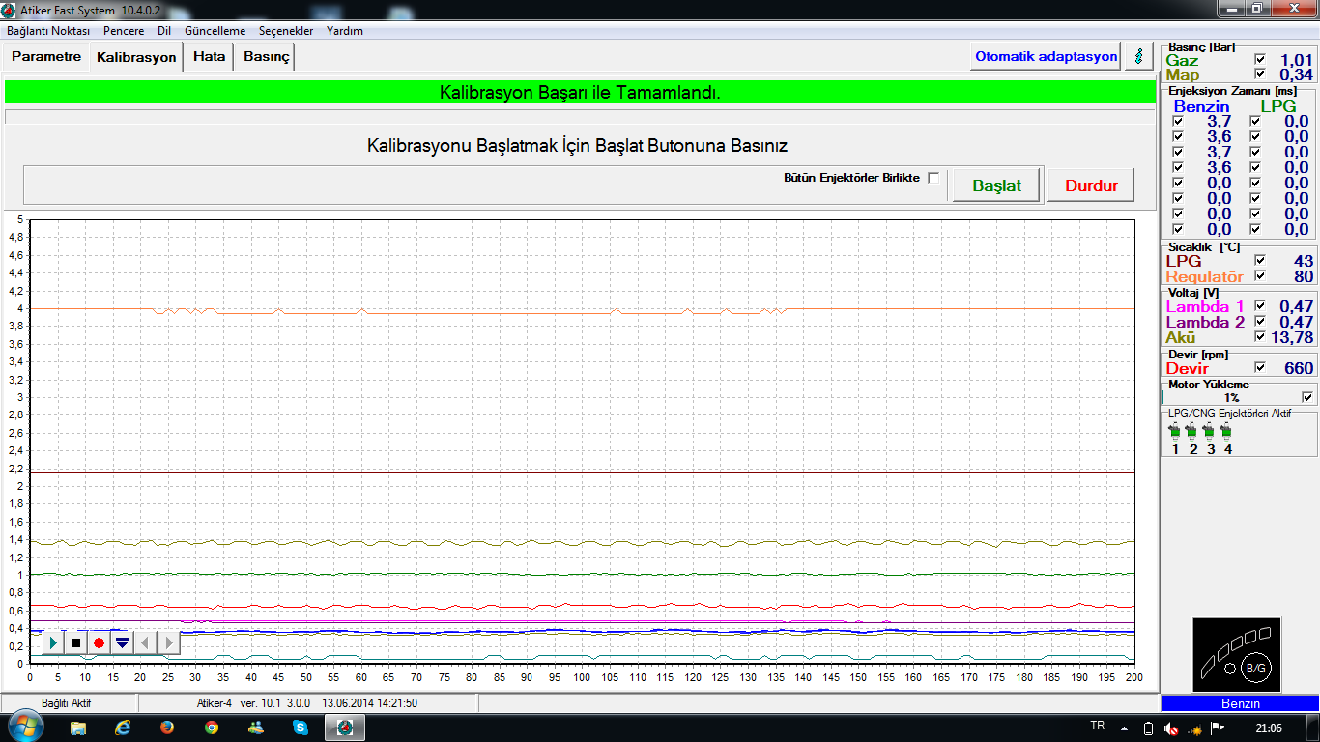Launch Google Chrome from the taskbar
1320x742 pixels.
pos(212,728)
